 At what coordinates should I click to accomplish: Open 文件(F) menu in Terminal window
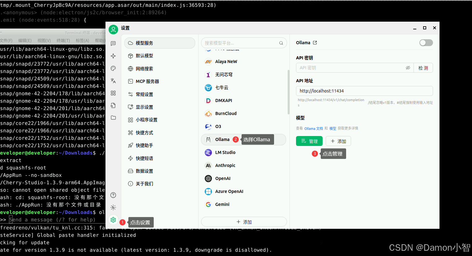tap(6, 41)
